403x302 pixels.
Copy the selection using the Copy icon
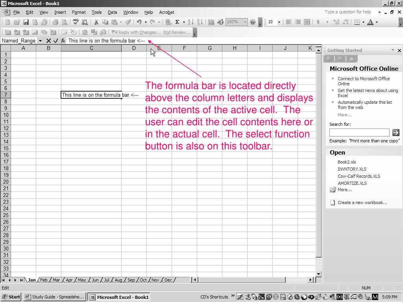coord(105,22)
